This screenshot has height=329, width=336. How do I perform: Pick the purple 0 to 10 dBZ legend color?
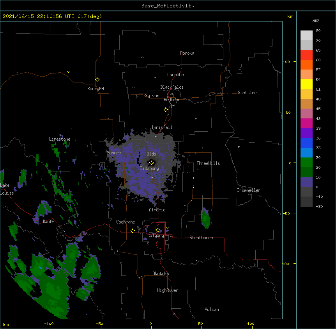[306, 182]
